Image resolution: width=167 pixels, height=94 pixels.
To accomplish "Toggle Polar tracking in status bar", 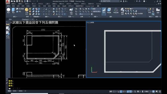I will point(124,91).
